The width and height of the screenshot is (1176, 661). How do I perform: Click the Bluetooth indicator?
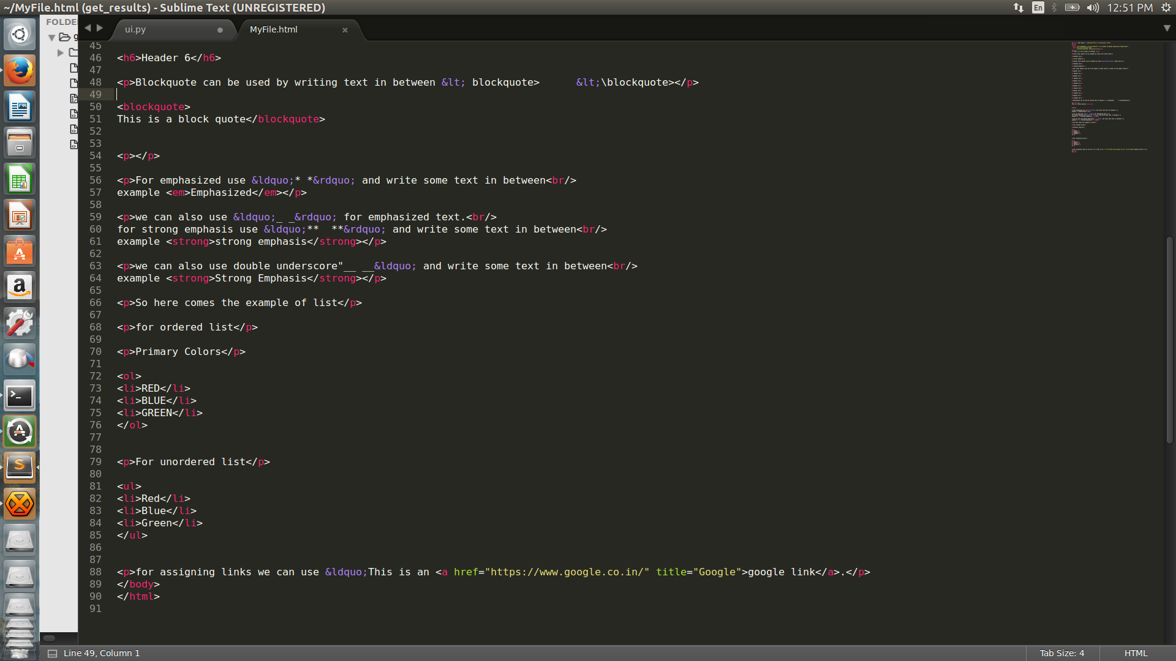click(1055, 7)
